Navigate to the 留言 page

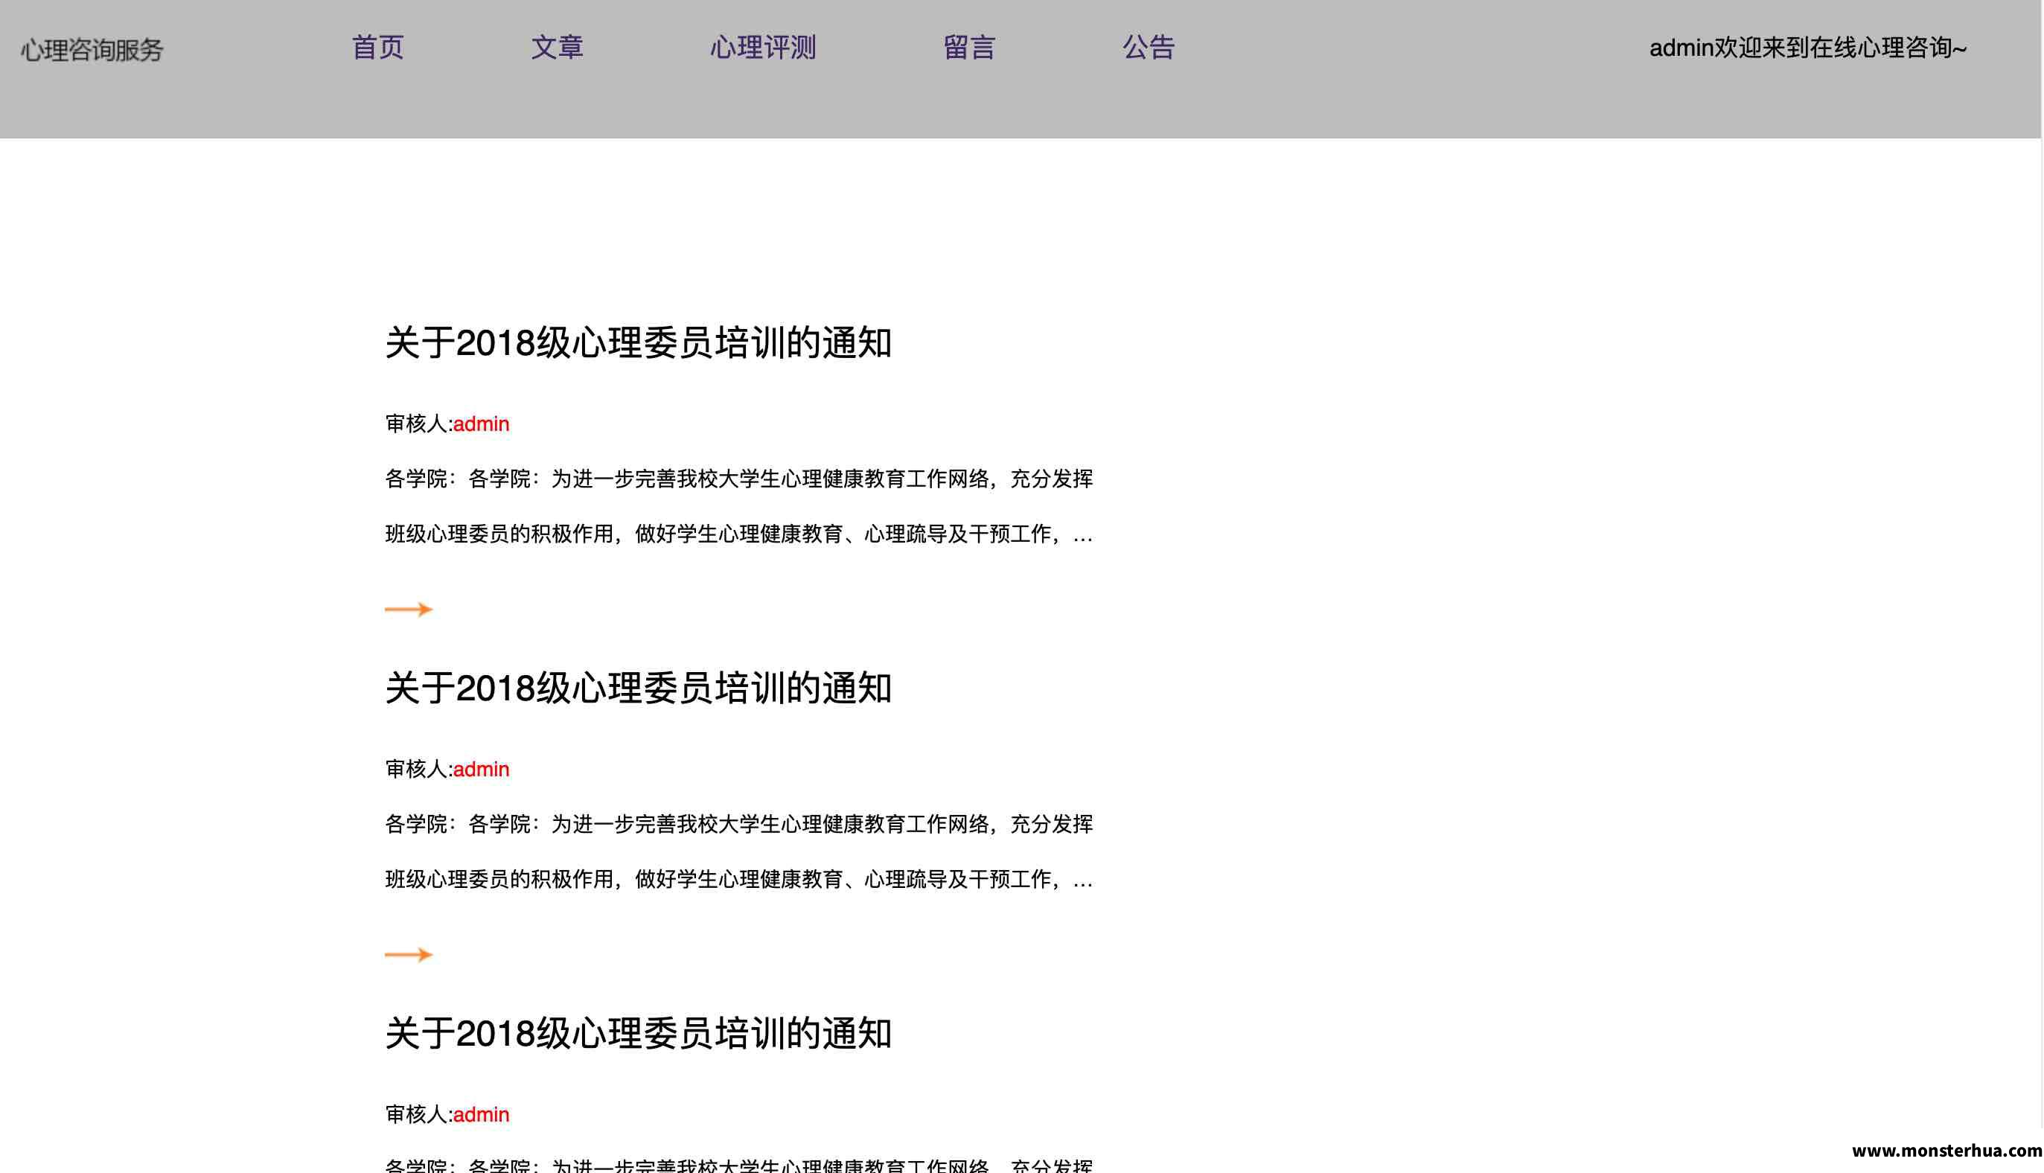(969, 48)
